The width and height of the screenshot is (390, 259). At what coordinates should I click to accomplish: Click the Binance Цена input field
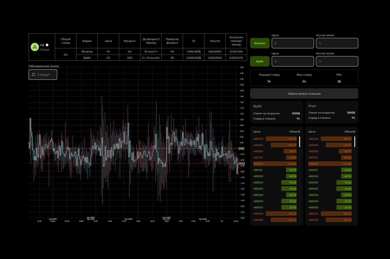pyautogui.click(x=292, y=43)
